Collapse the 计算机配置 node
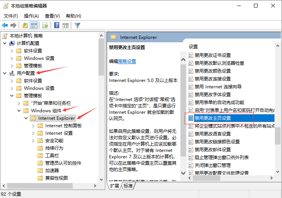This screenshot has height=198, width=282. pos(5,43)
